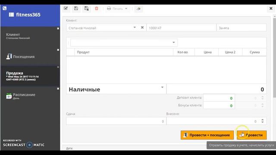
Task: Close the Посещения sidebar tab
Action: (58, 50)
